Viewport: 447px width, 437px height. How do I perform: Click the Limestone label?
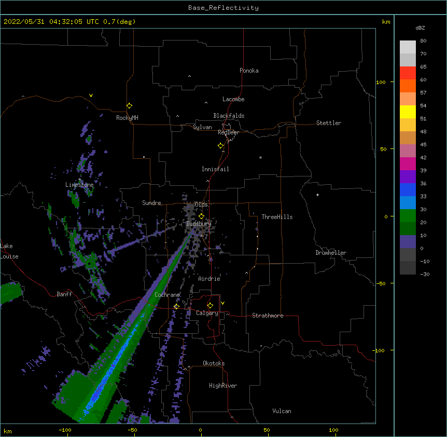point(79,185)
